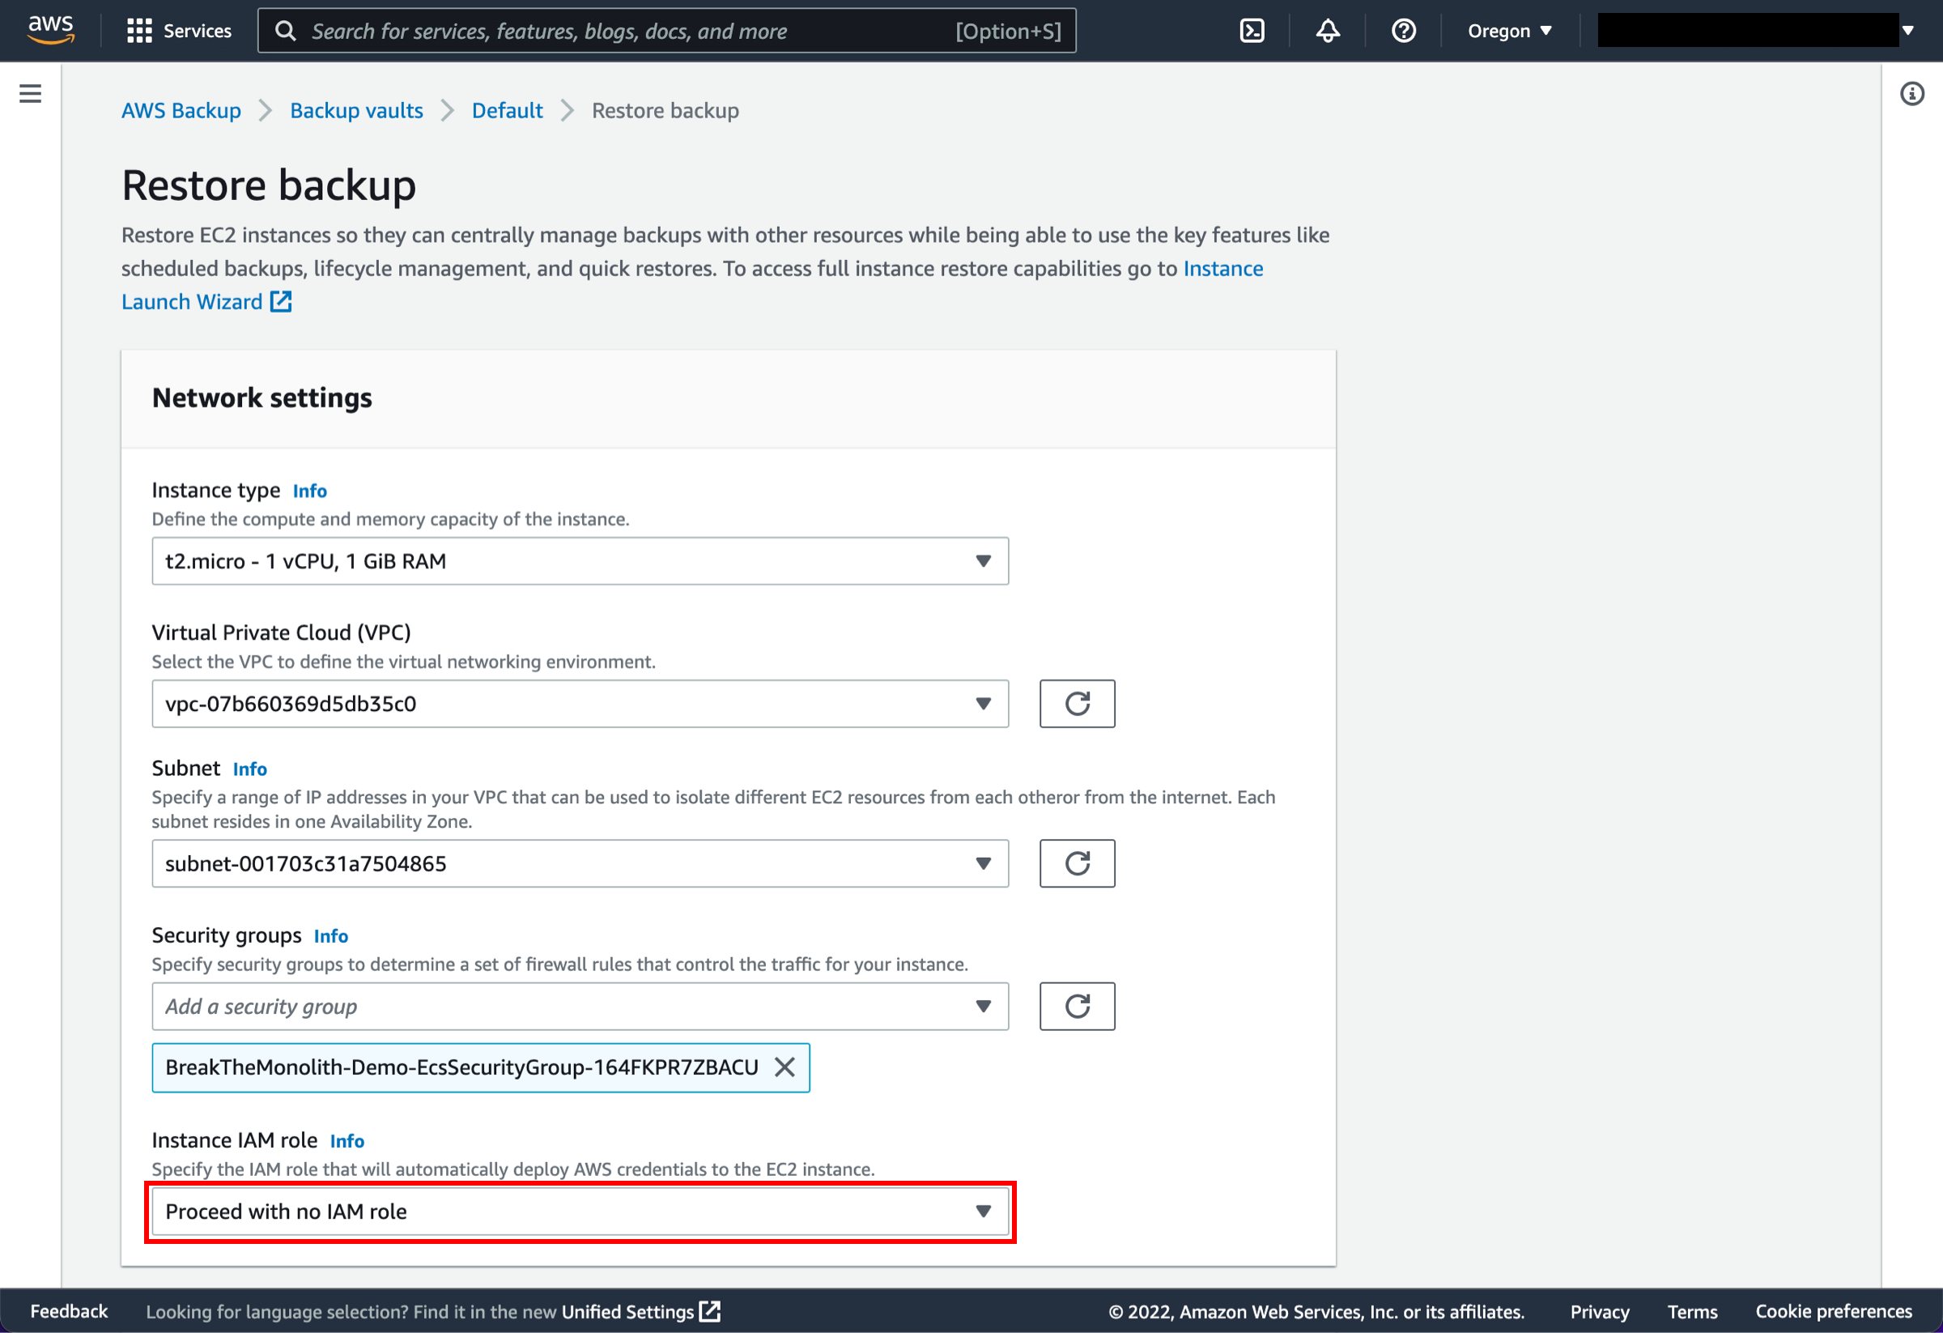Open Cookie preferences

click(1834, 1310)
